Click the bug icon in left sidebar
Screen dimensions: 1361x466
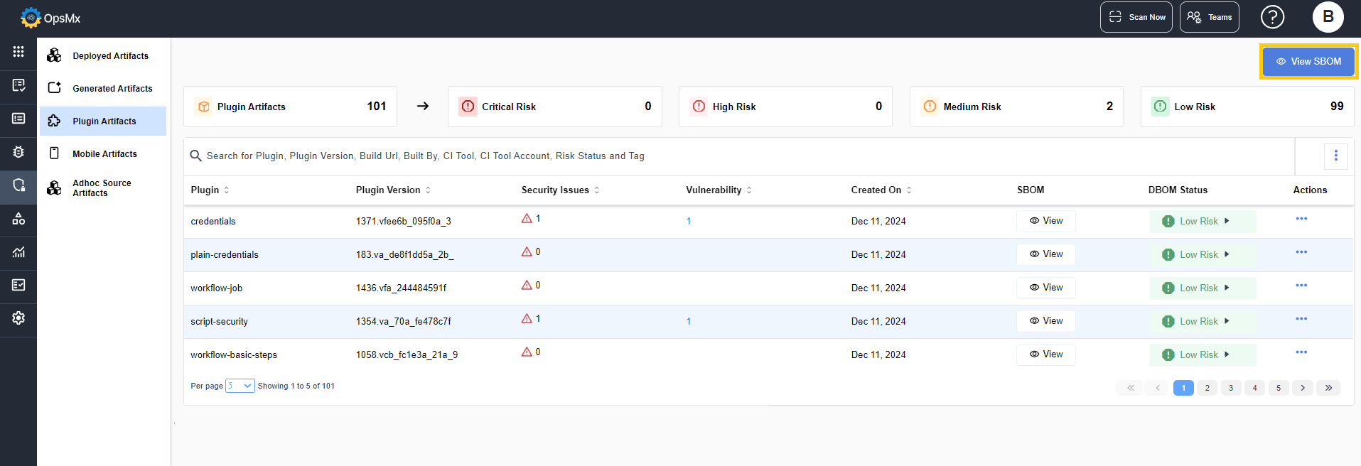tap(18, 152)
